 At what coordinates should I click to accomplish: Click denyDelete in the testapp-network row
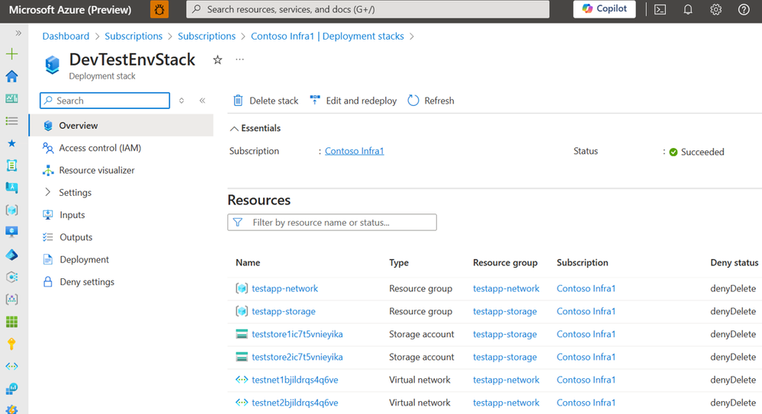click(733, 289)
